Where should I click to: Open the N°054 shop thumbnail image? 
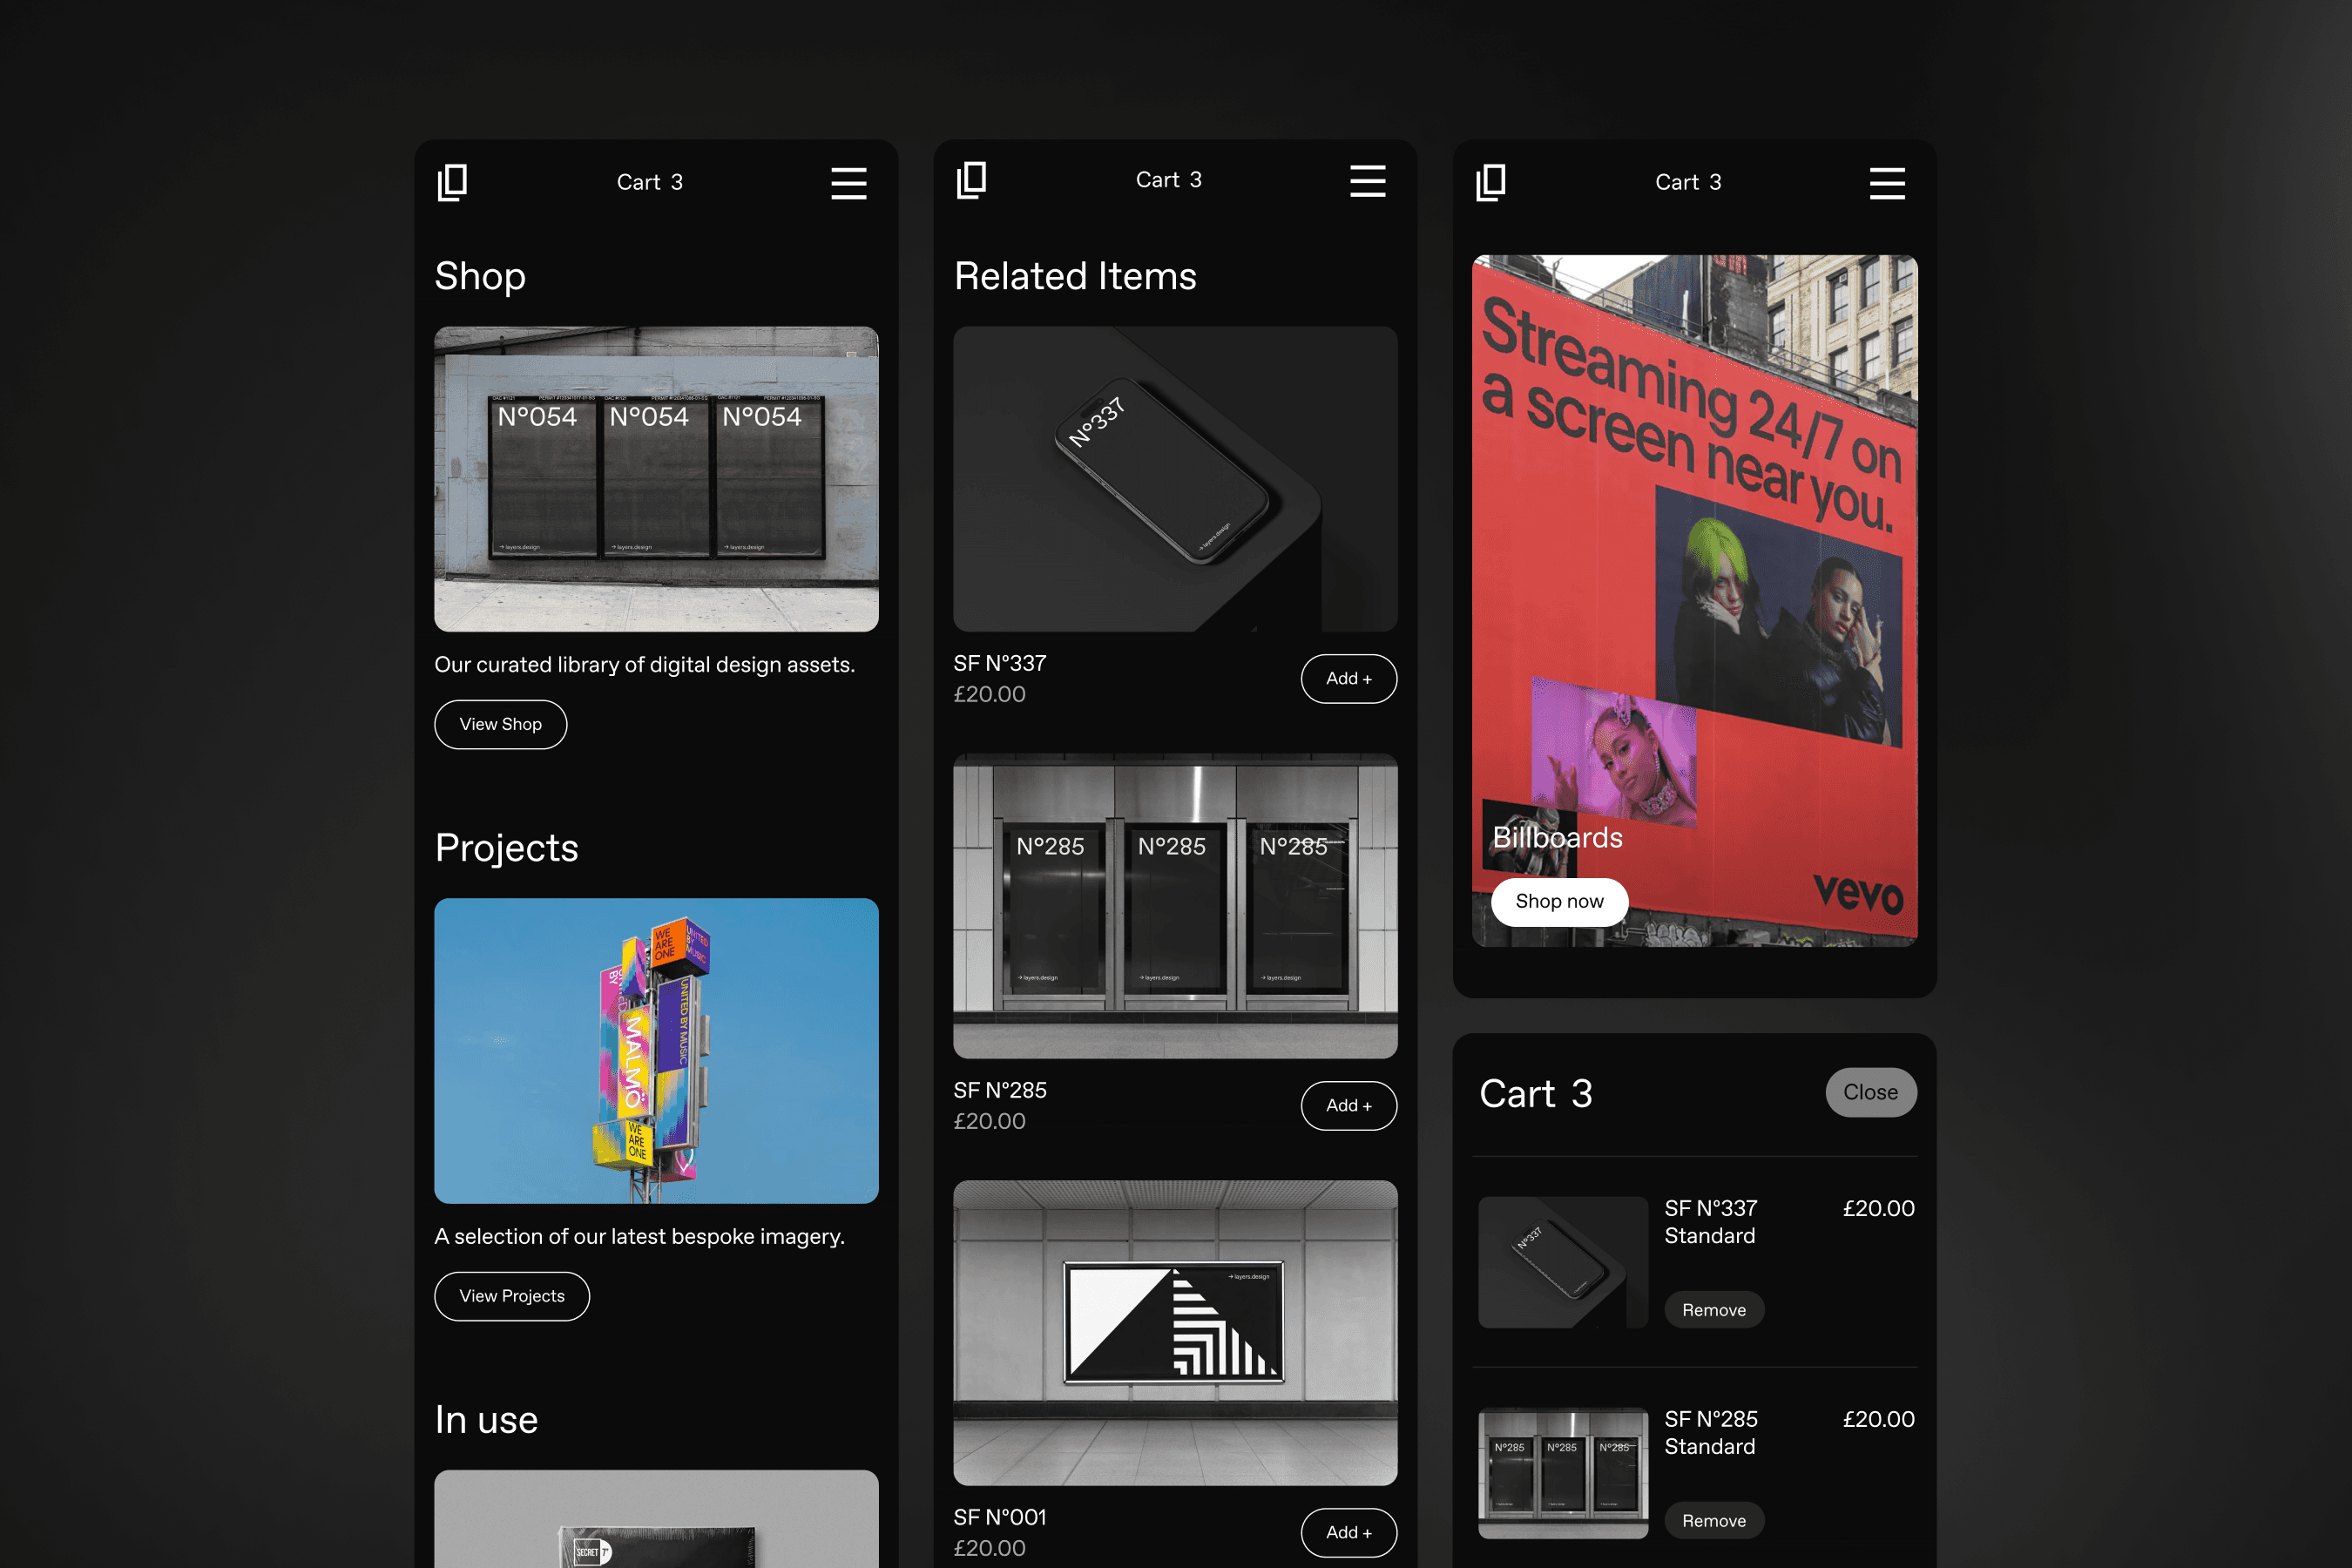(x=656, y=478)
